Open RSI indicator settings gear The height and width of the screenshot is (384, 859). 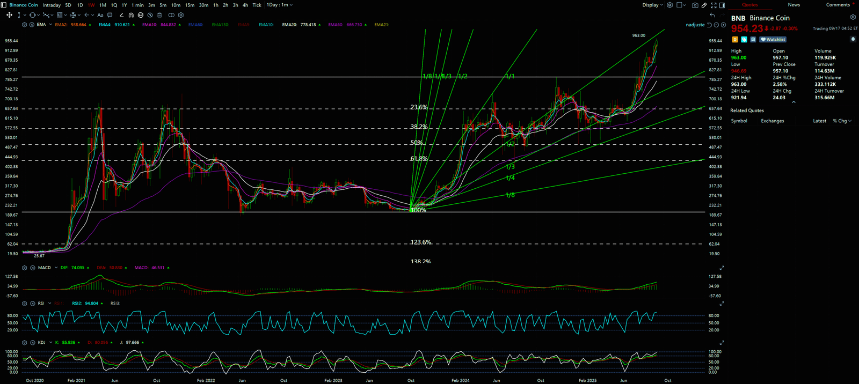[25, 304]
